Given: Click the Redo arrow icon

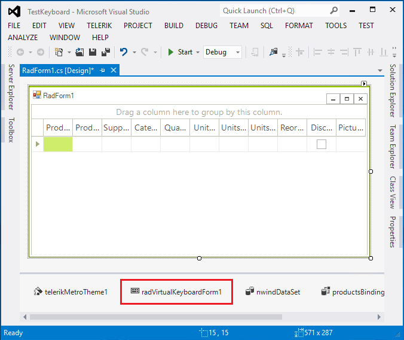Looking at the screenshot, I should pyautogui.click(x=145, y=52).
